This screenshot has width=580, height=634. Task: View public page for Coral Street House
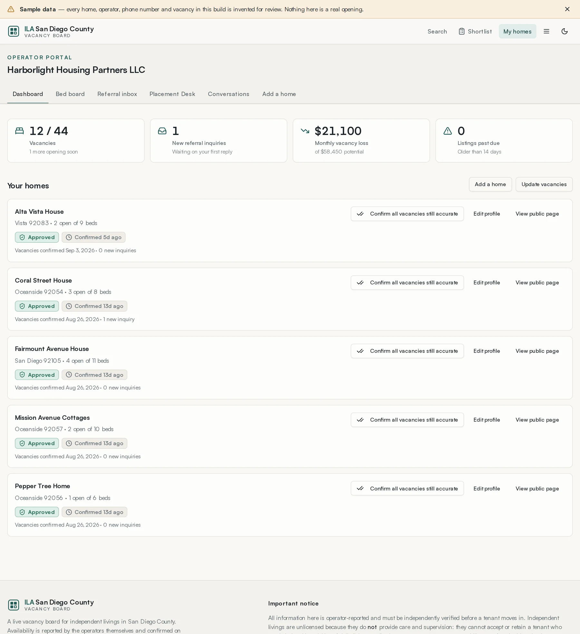point(537,283)
